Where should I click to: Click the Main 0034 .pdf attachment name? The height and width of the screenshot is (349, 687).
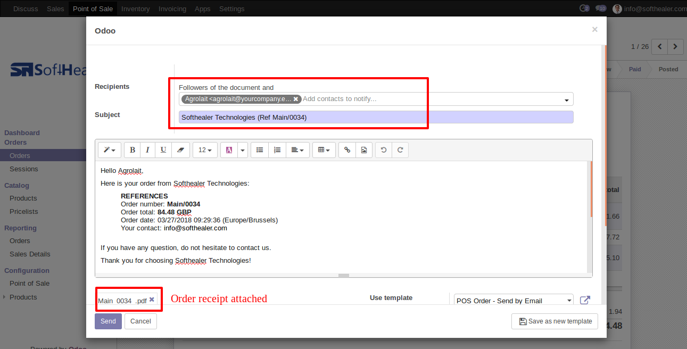[x=122, y=301]
